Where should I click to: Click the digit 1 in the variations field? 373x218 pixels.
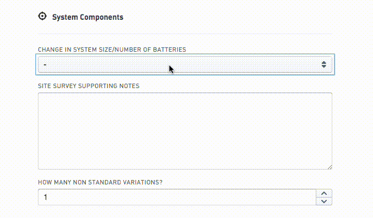(x=46, y=197)
